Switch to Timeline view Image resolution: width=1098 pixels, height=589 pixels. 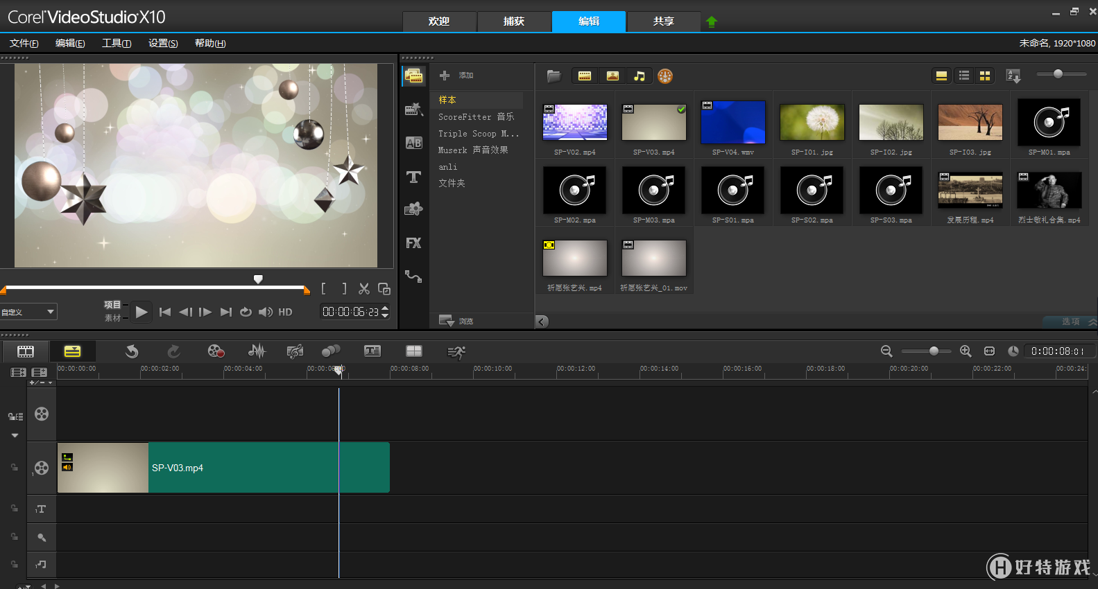coord(72,351)
